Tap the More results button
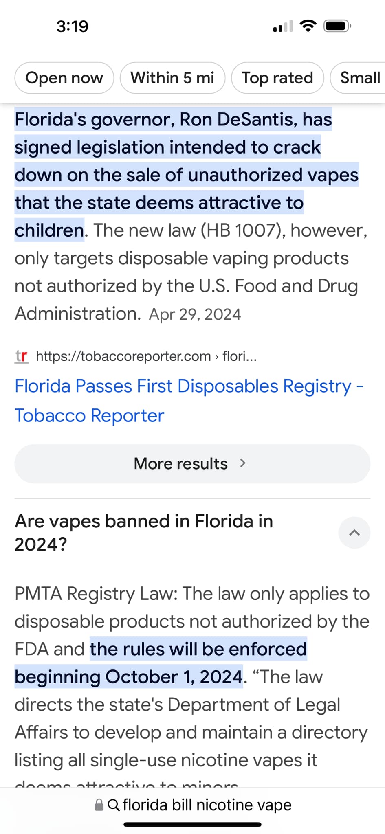Viewport: 385px width, 834px height. [192, 464]
